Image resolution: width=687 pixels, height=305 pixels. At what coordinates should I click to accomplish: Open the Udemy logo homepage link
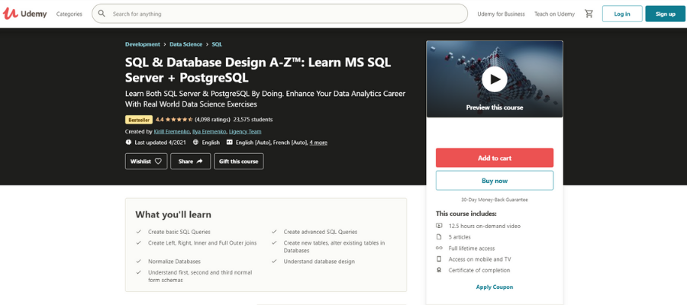(x=25, y=14)
